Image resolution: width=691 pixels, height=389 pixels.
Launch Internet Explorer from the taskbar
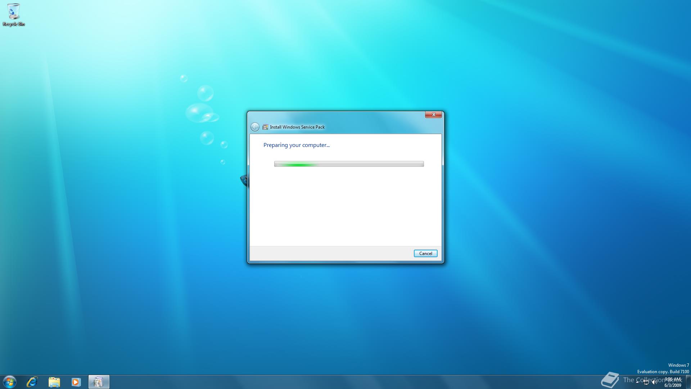[32, 382]
